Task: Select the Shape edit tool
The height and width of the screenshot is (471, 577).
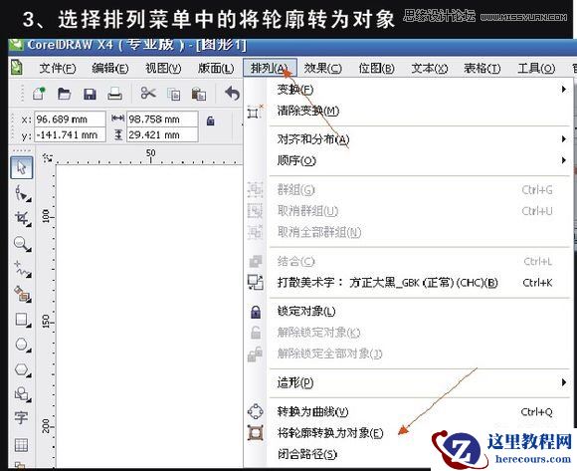Action: tap(22, 193)
